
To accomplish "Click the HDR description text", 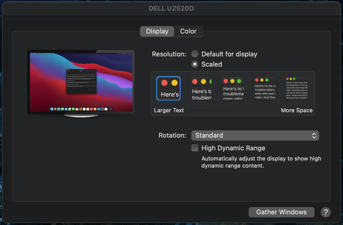I will (261, 162).
